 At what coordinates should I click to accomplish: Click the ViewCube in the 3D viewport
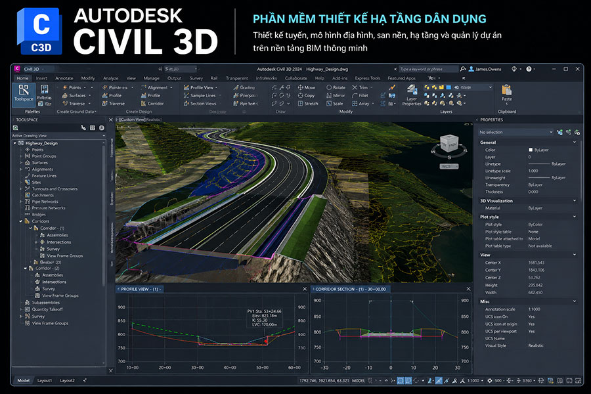coord(449,144)
